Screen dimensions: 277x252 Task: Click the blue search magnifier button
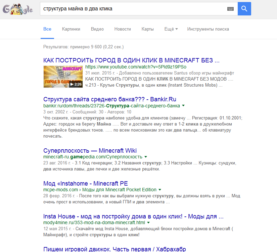click(x=244, y=9)
